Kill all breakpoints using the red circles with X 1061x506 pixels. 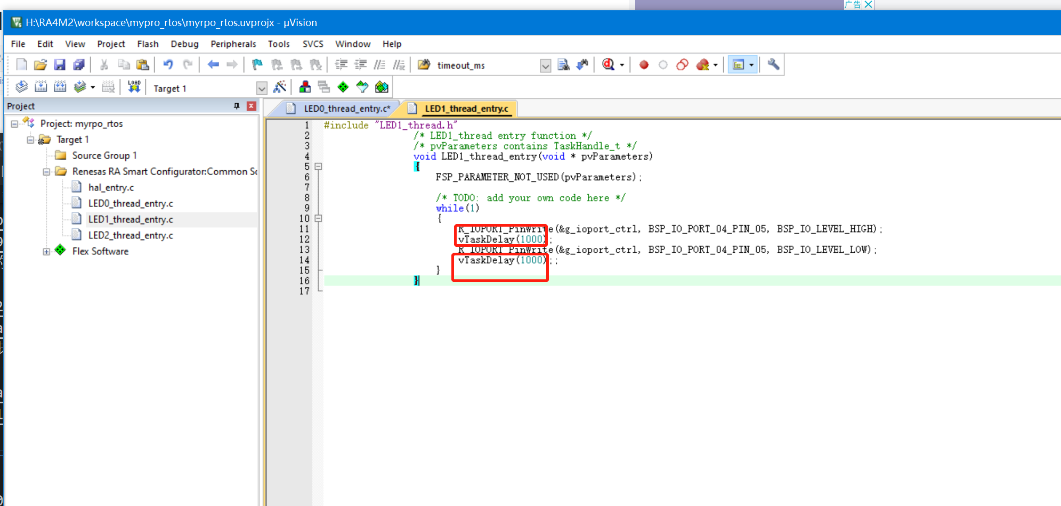click(703, 65)
